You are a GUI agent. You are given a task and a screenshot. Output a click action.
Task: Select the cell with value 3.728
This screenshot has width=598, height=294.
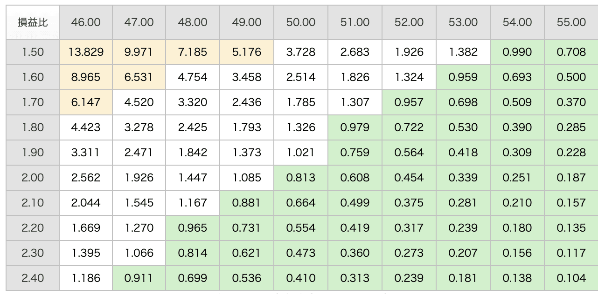click(301, 52)
